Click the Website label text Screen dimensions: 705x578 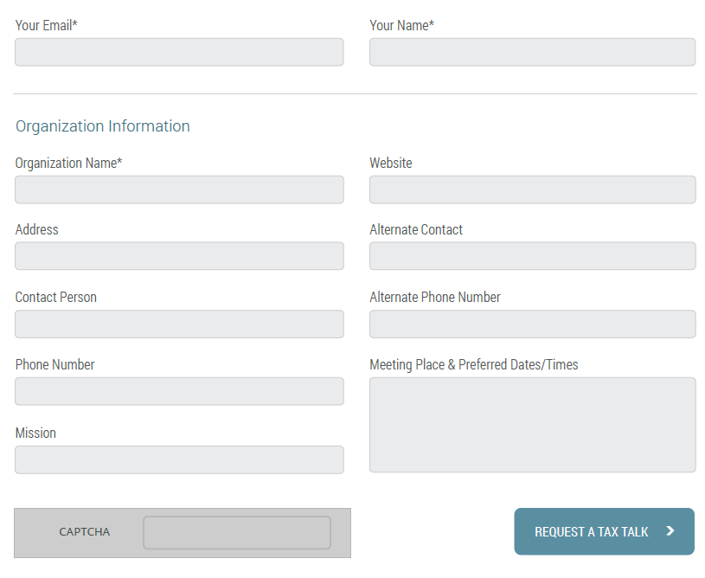(x=391, y=163)
